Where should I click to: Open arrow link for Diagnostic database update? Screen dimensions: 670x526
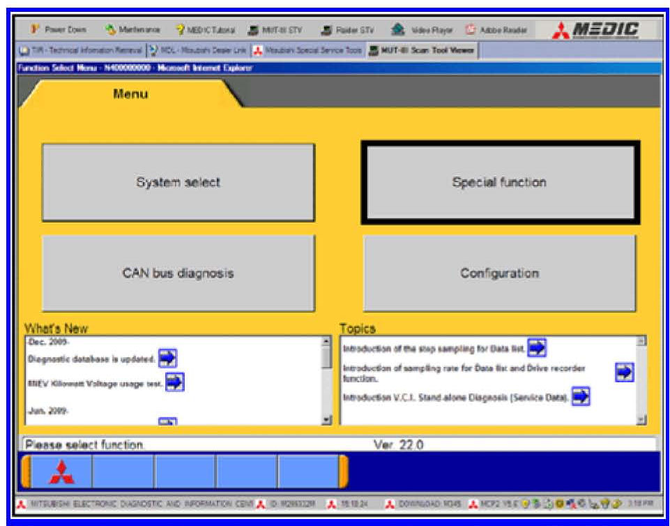point(167,359)
